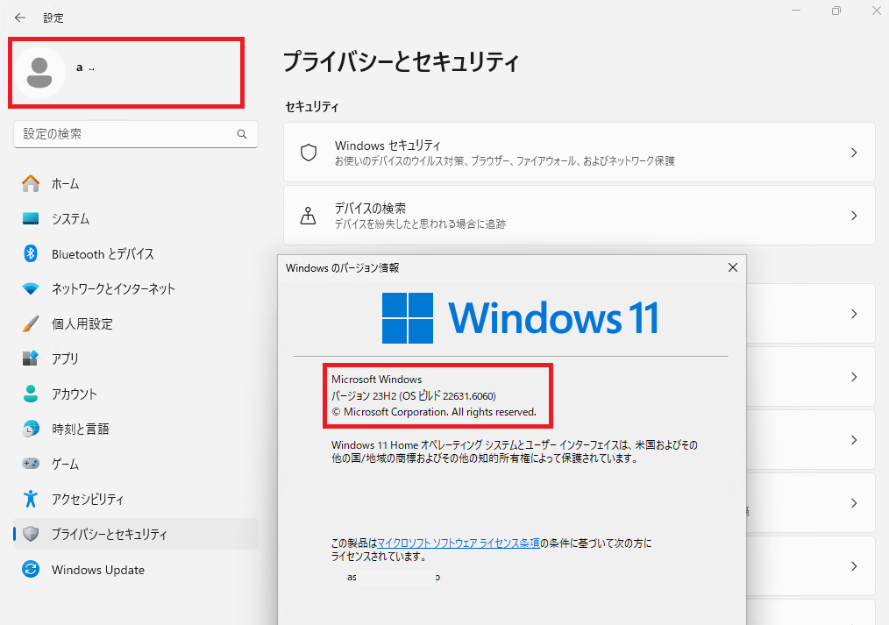Click the Time and language clock icon
Screen dimensions: 889x625
coord(31,429)
